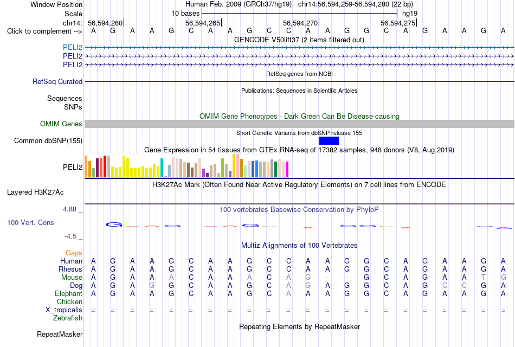
Task: Click the Rhesus species row label
Action: click(x=70, y=269)
